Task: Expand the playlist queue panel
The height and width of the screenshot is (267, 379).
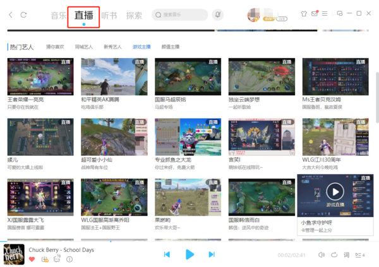Action: pyautogui.click(x=359, y=255)
